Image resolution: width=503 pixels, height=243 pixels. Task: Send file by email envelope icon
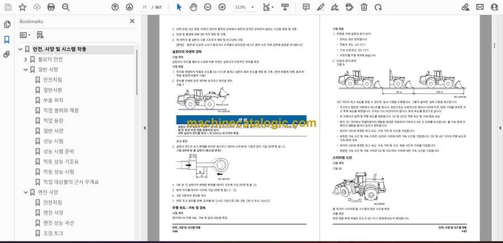click(480, 7)
